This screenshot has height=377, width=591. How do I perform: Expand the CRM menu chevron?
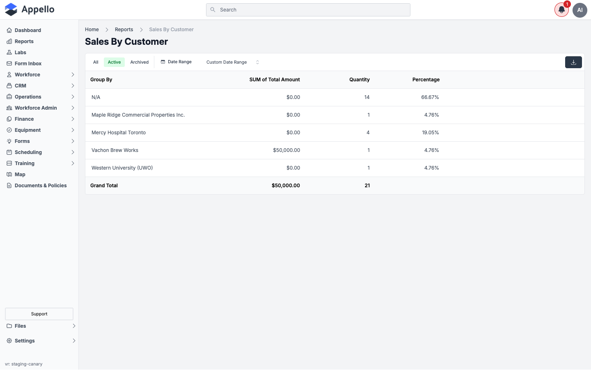(x=73, y=86)
